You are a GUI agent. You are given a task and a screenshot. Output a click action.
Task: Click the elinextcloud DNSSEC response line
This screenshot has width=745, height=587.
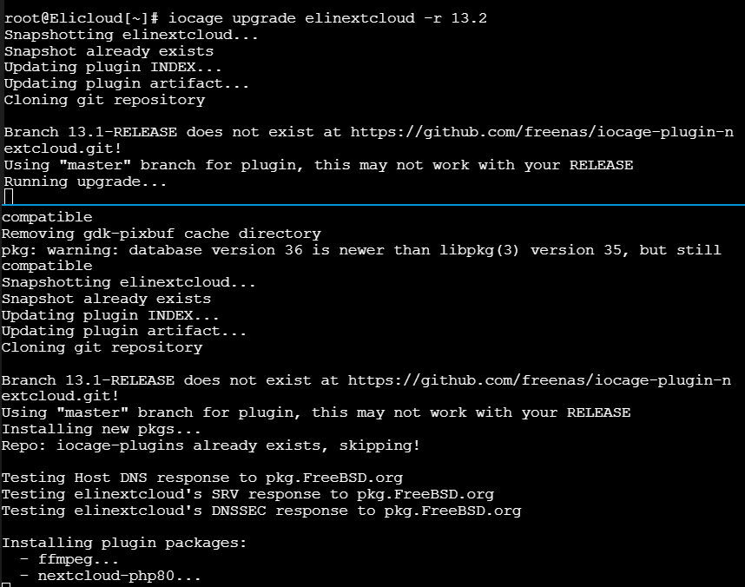pyautogui.click(x=260, y=511)
